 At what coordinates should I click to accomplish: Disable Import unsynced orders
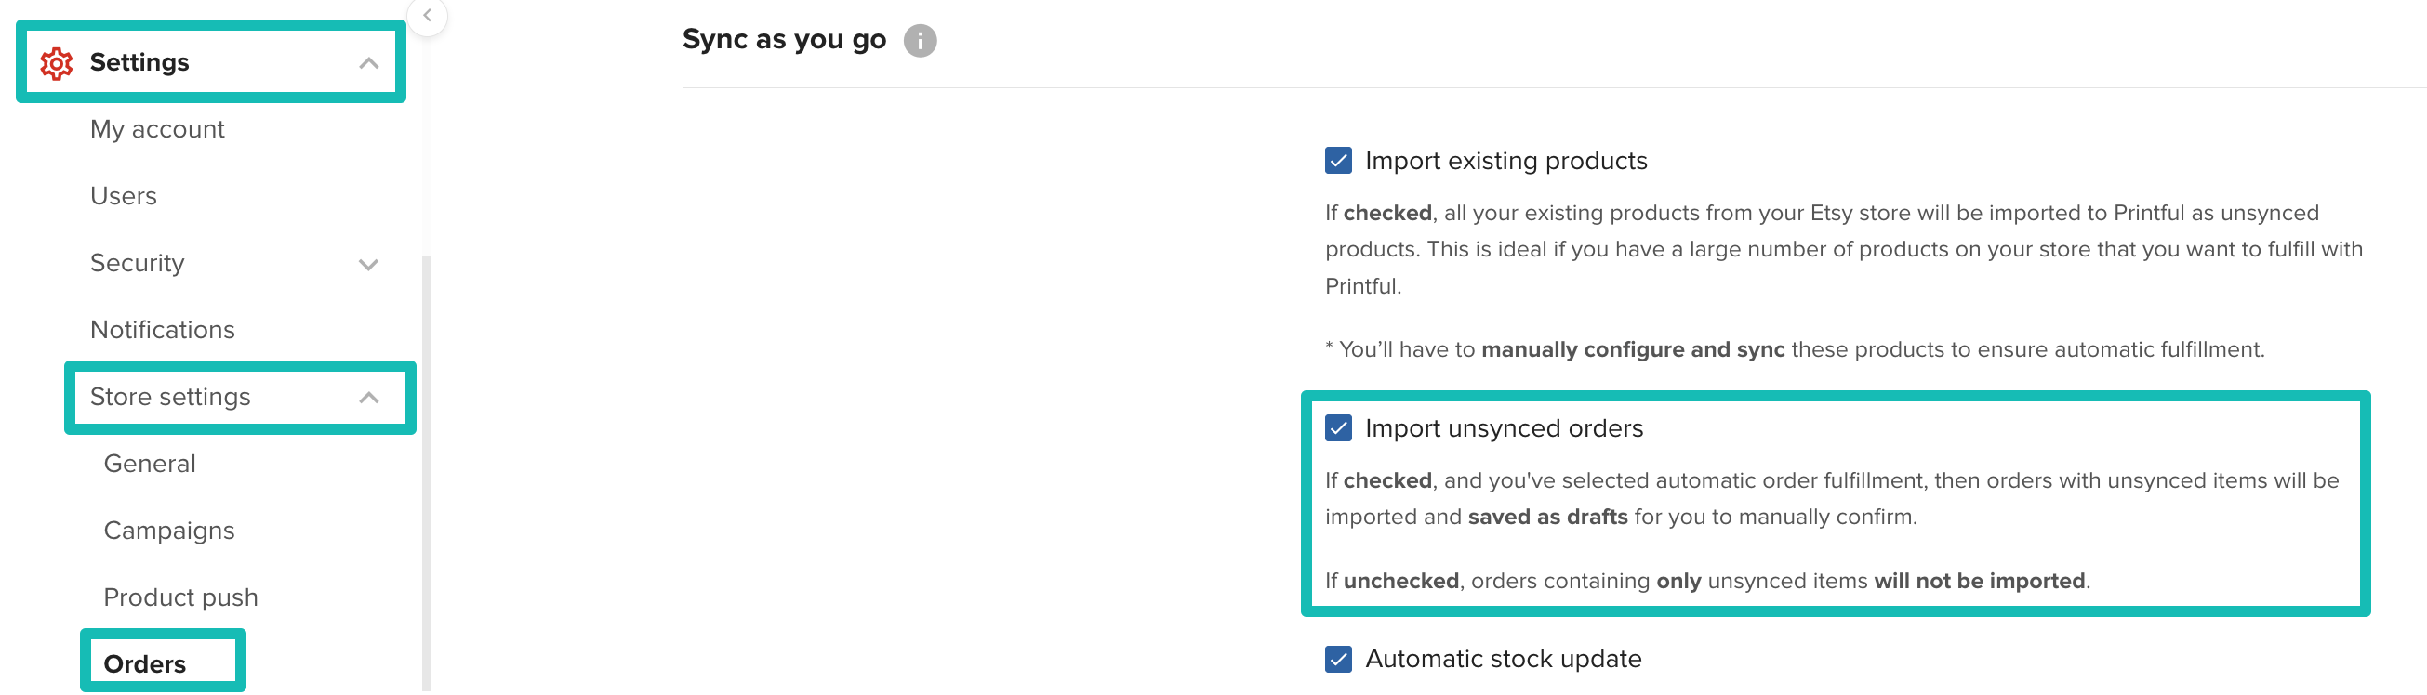[x=1340, y=426]
